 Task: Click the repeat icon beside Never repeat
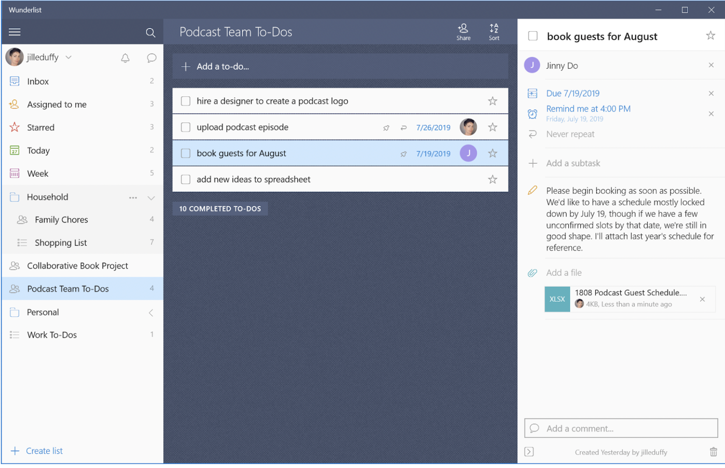click(532, 134)
